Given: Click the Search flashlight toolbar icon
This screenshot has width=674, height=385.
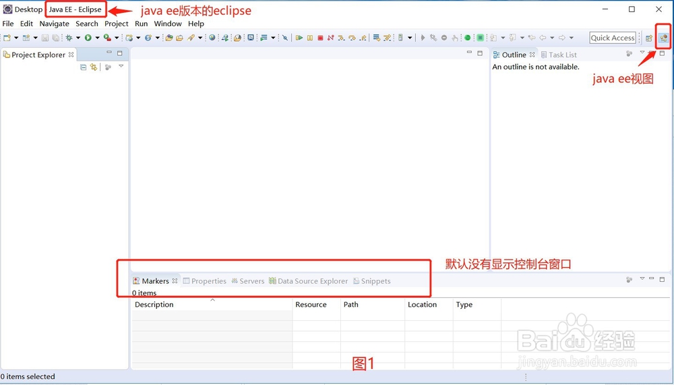Looking at the screenshot, I should pyautogui.click(x=191, y=38).
